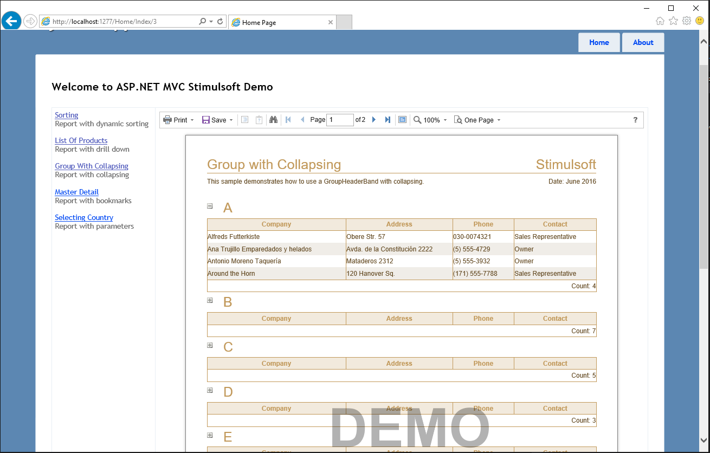Open the Home menu tab

(599, 42)
